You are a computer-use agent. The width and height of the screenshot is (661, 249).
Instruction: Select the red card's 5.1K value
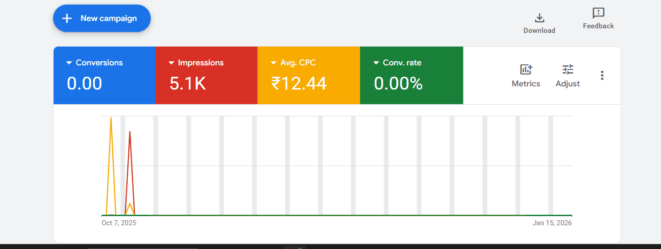coord(187,84)
